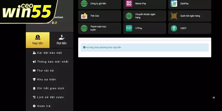Open Lịch sử đặt cược history
The height and width of the screenshot is (111, 222).
pos(50,97)
